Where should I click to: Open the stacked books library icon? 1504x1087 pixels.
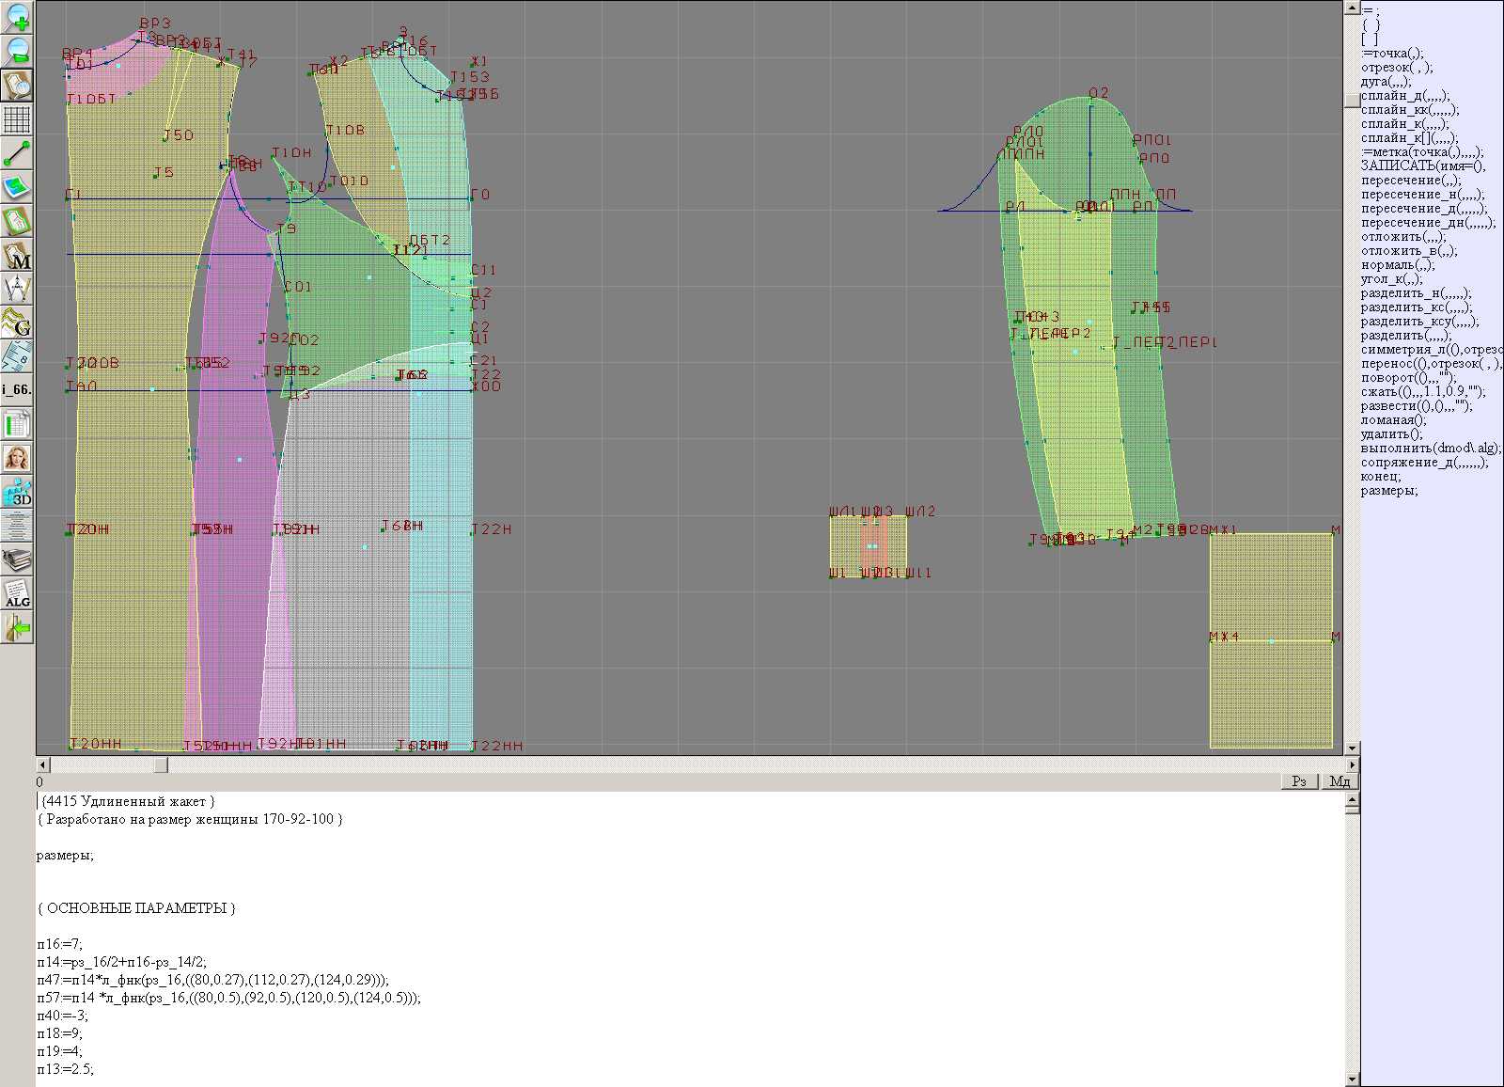point(17,560)
